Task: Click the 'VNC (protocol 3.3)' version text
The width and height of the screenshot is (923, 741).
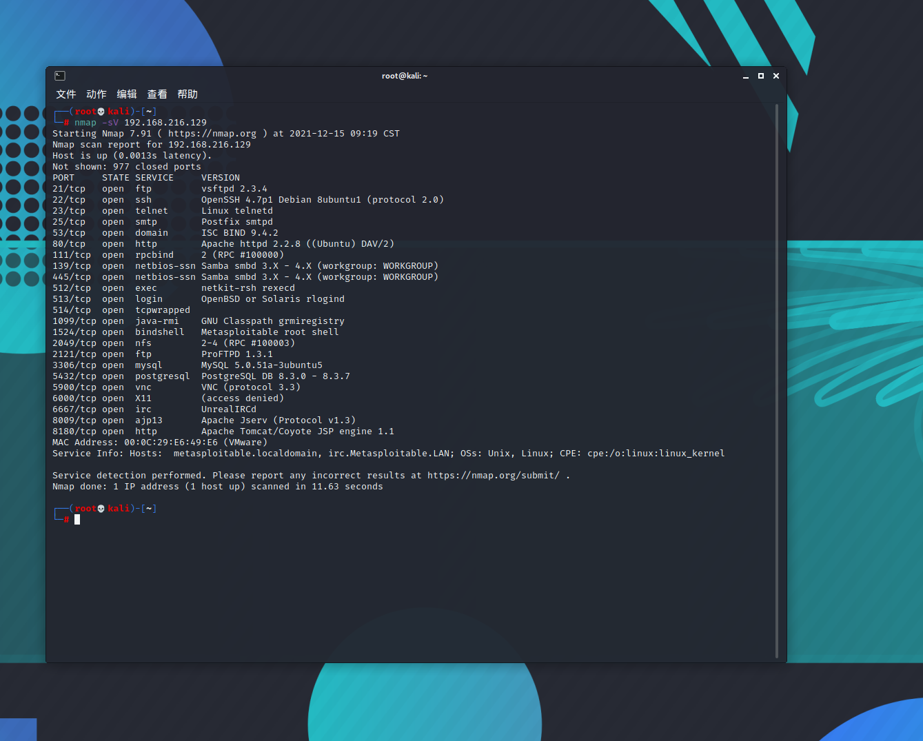Action: tap(251, 387)
